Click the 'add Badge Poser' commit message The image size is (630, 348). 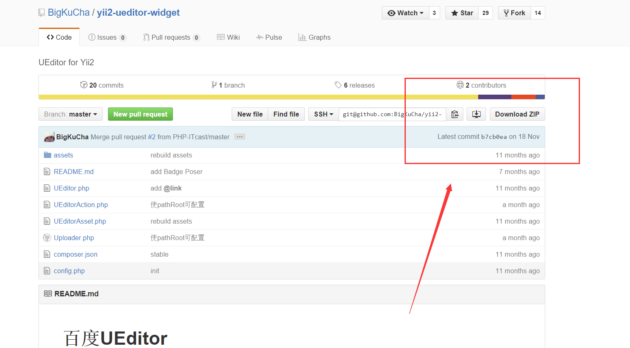point(177,172)
